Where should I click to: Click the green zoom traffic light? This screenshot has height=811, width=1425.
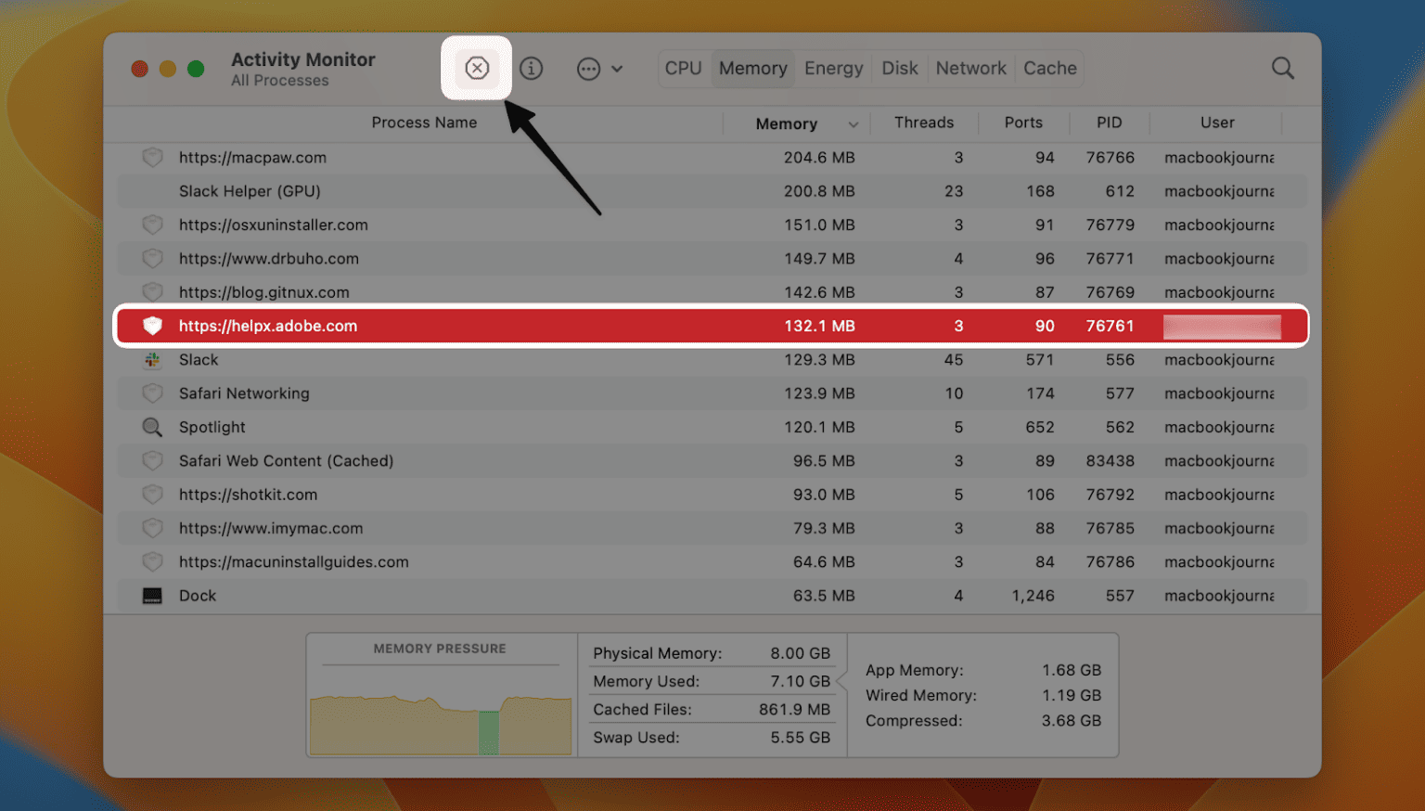coord(196,68)
